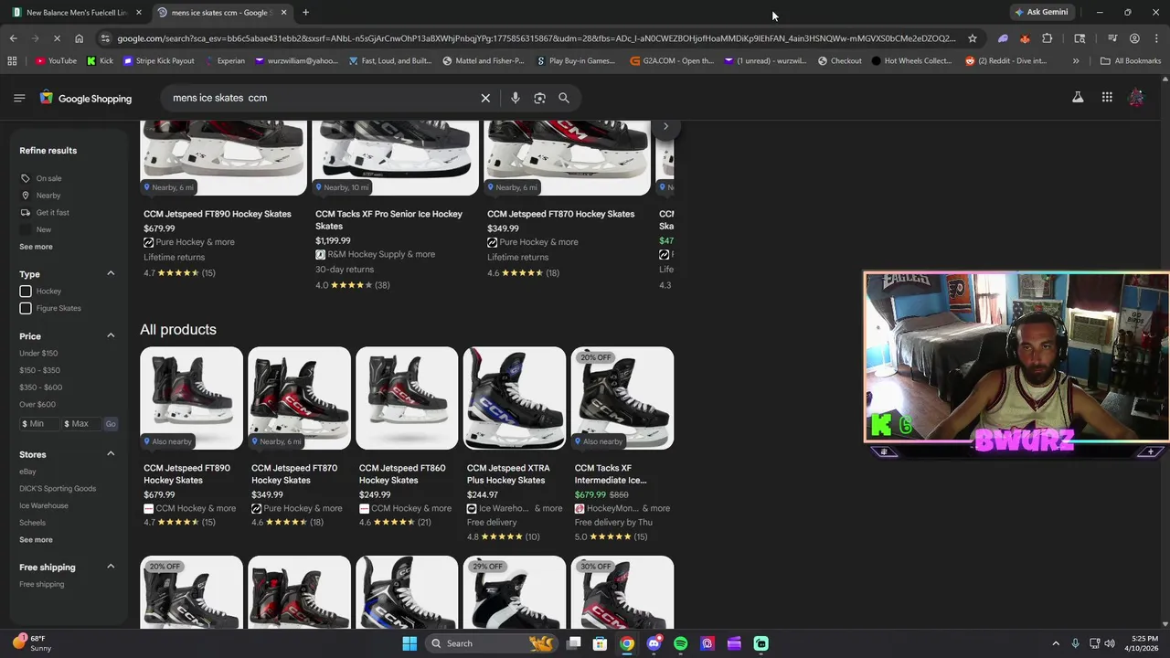Apply the Free shipping filter
Image resolution: width=1170 pixels, height=658 pixels.
point(42,585)
